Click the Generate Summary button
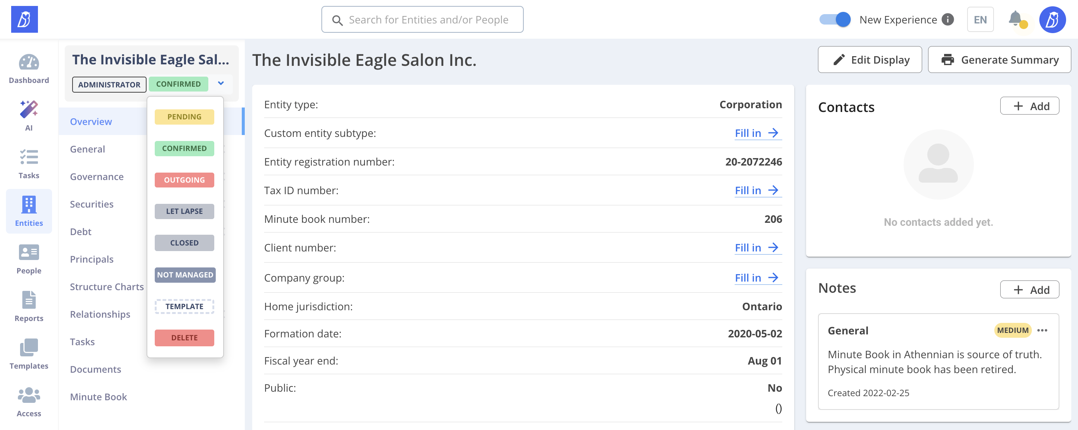Viewport: 1078px width, 430px height. [999, 60]
